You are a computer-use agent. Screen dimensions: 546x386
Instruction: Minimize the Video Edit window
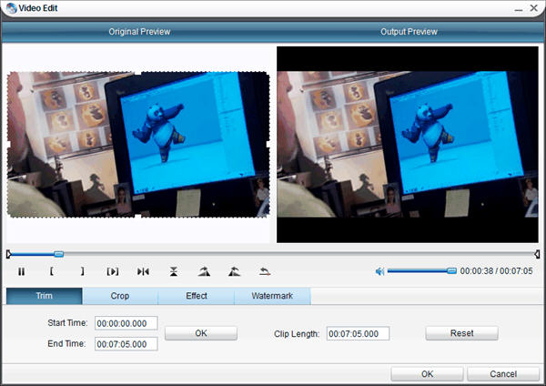point(519,8)
